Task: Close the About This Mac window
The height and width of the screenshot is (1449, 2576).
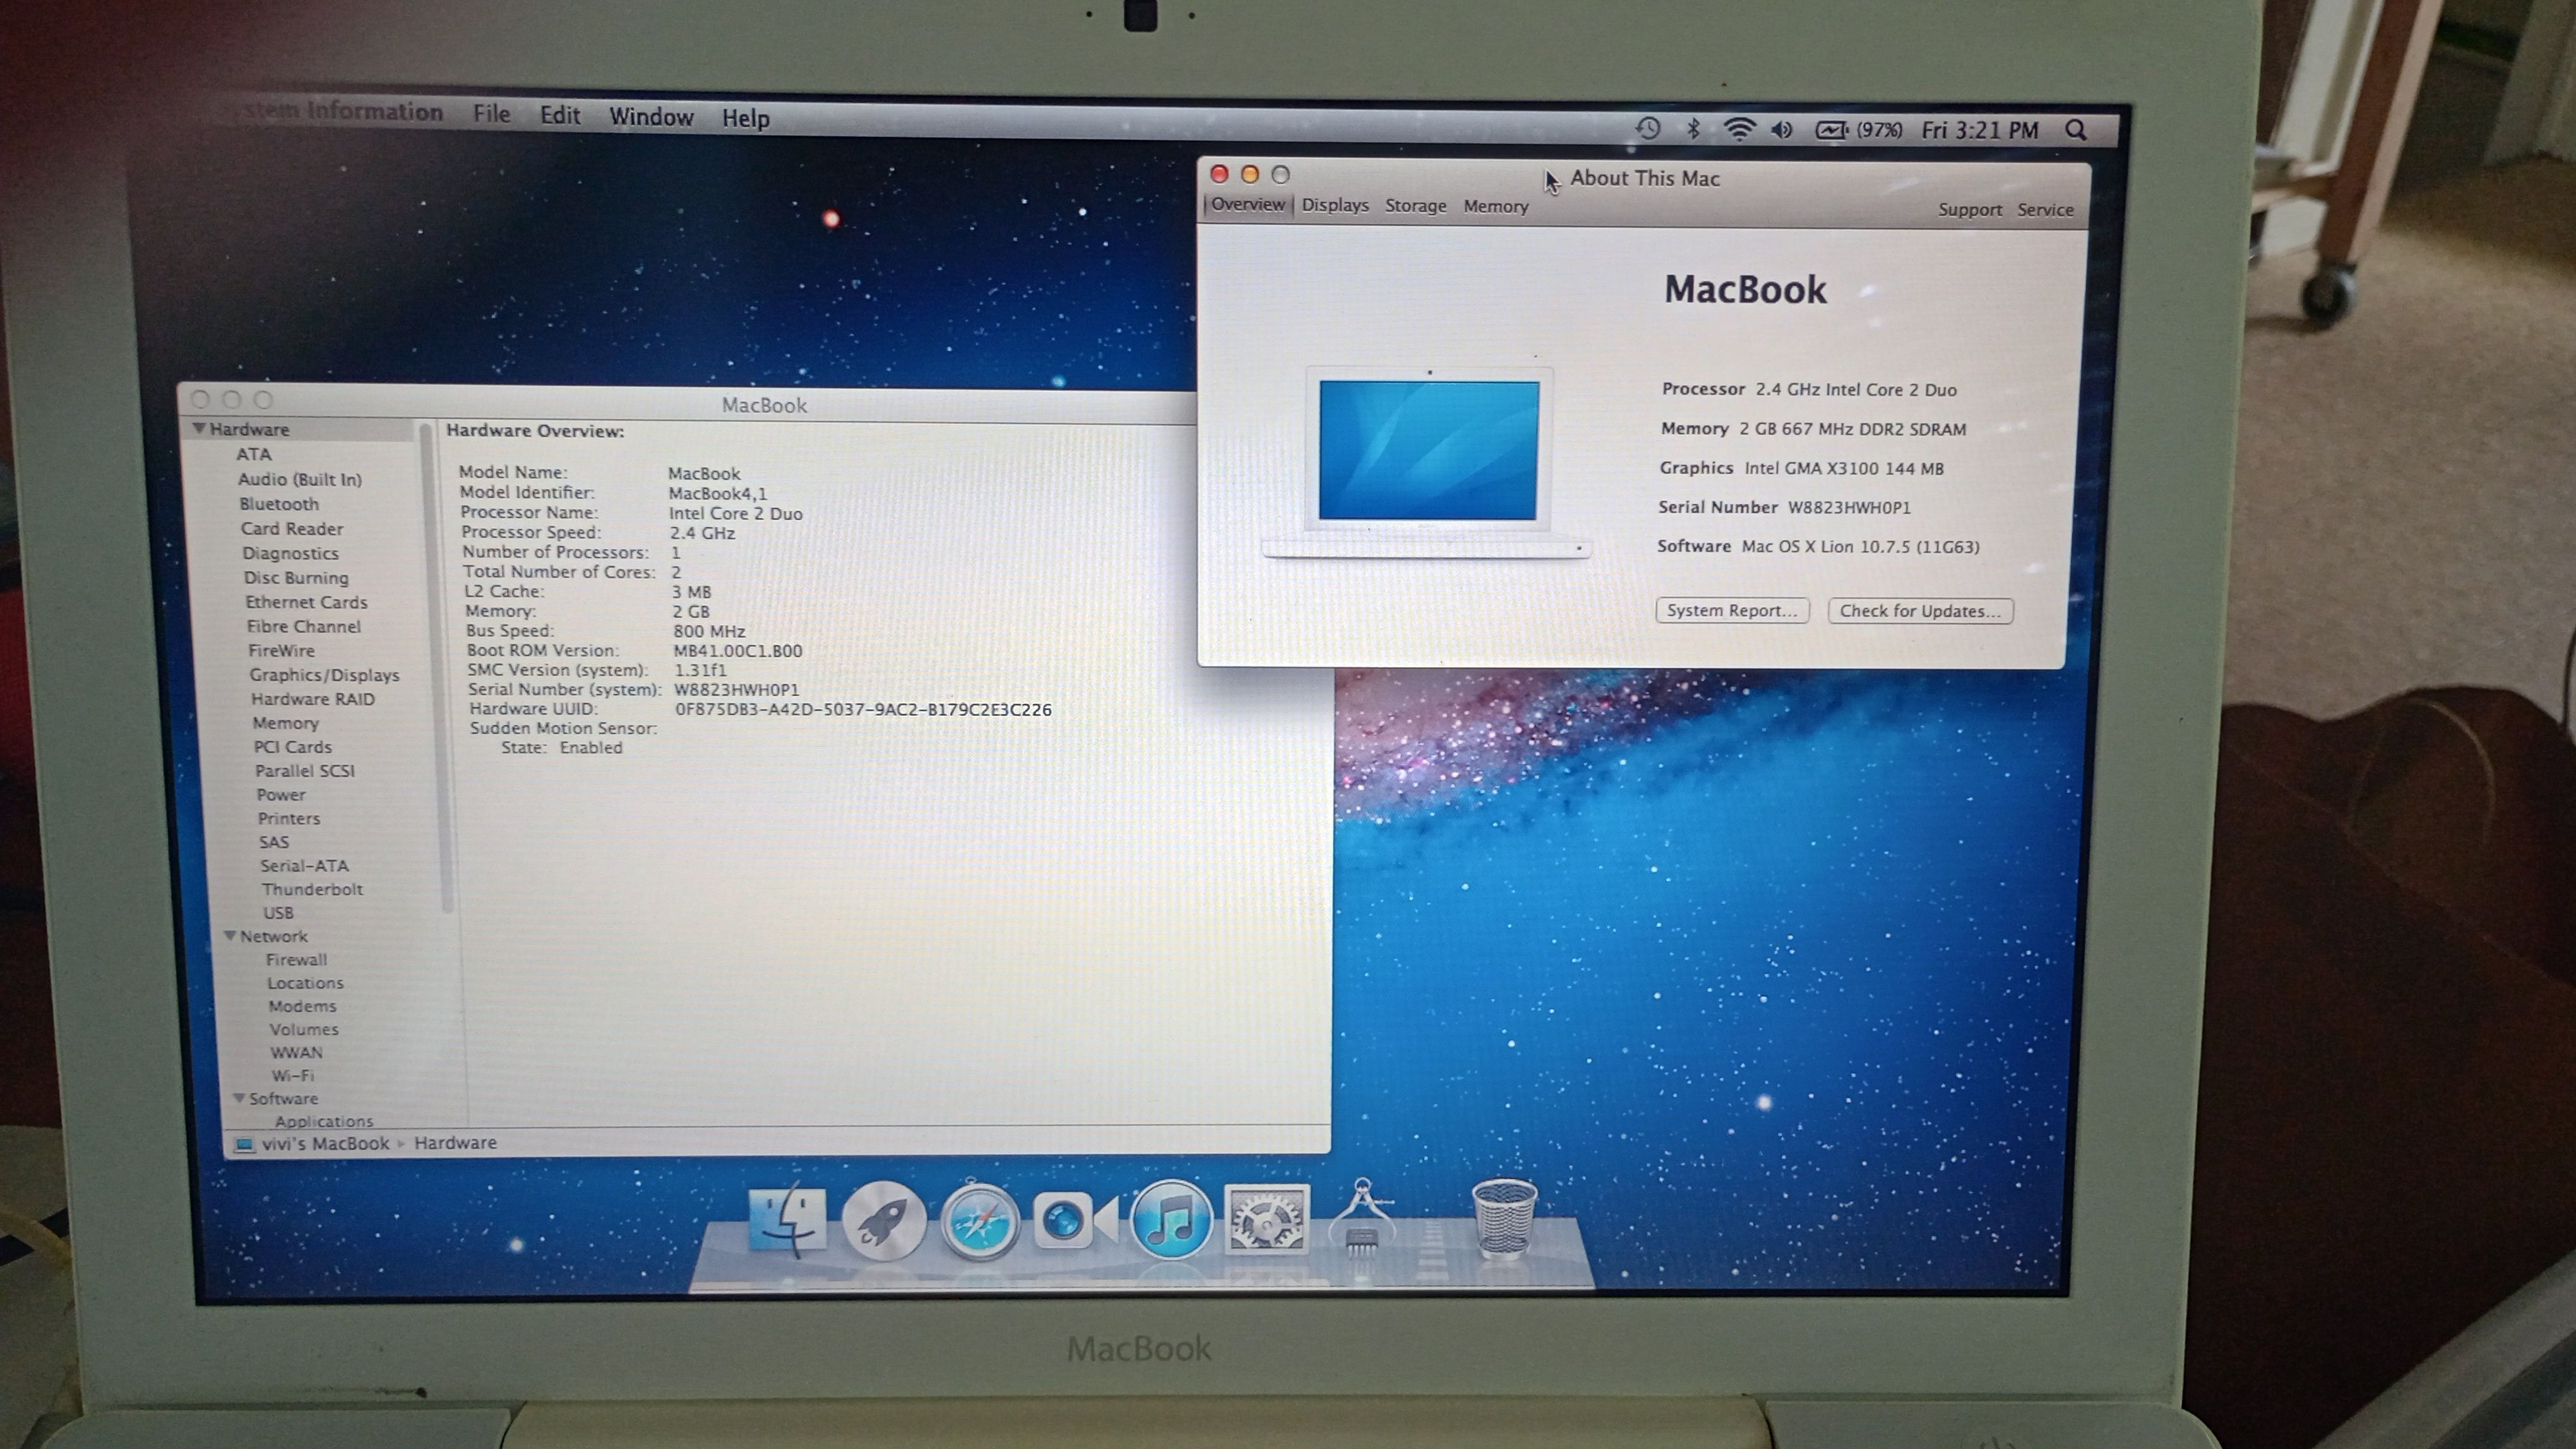Action: click(x=1219, y=174)
